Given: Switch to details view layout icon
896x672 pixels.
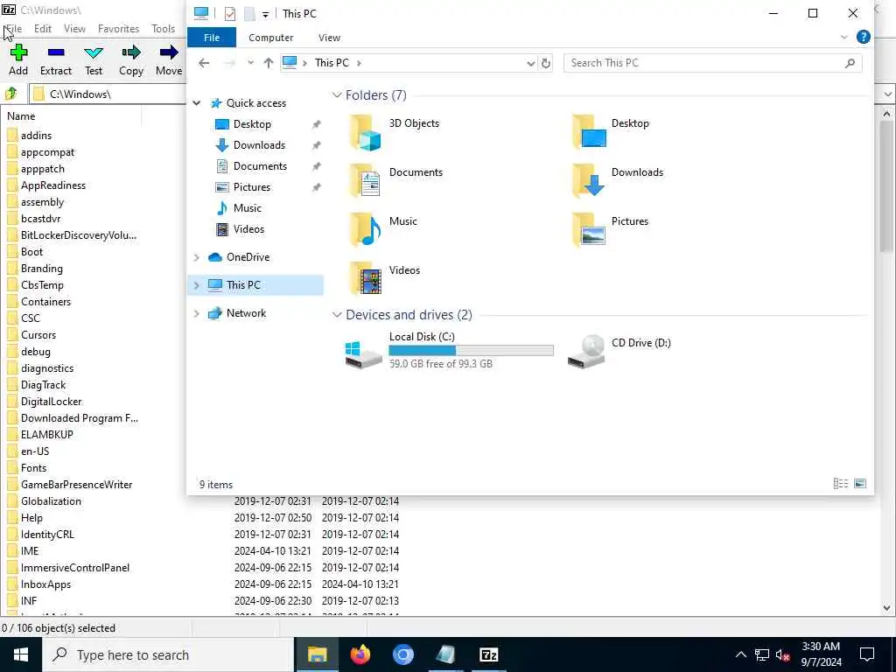Looking at the screenshot, I should coord(841,484).
